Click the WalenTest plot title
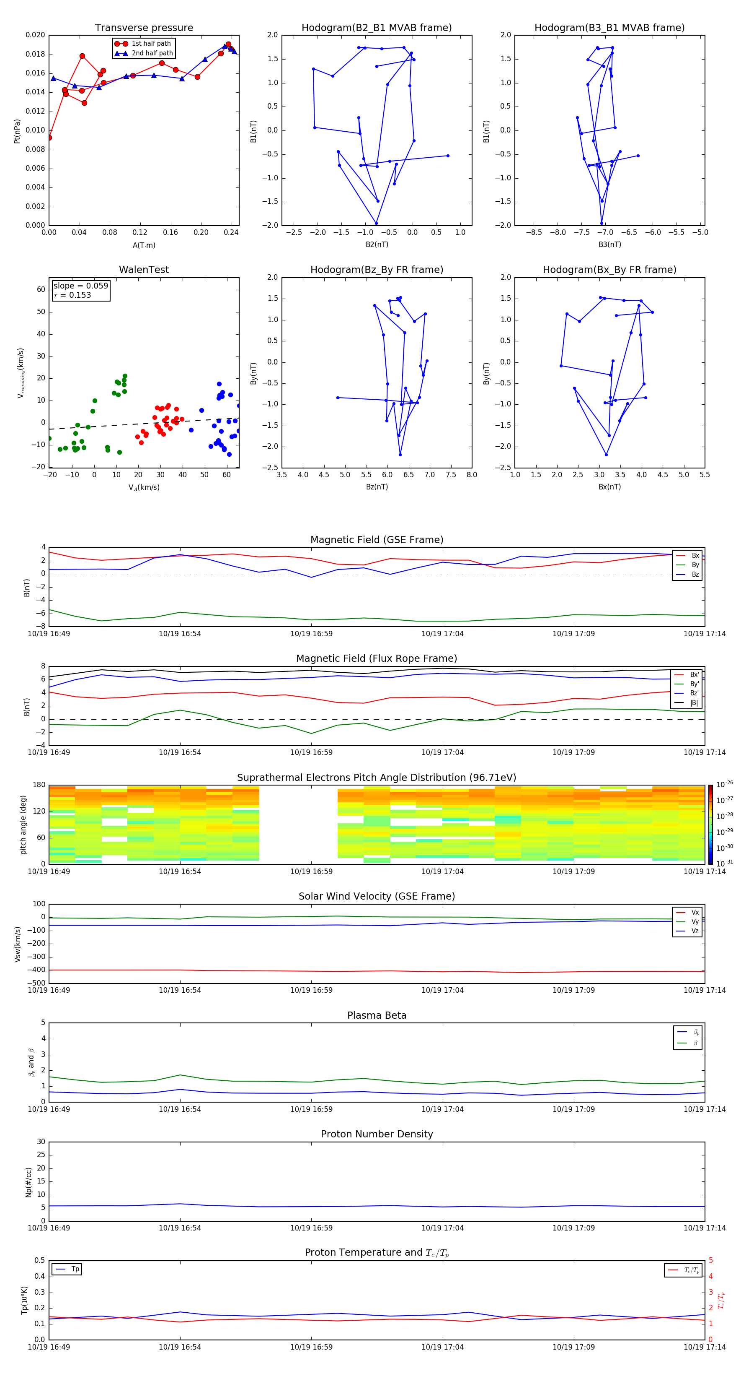 (144, 270)
